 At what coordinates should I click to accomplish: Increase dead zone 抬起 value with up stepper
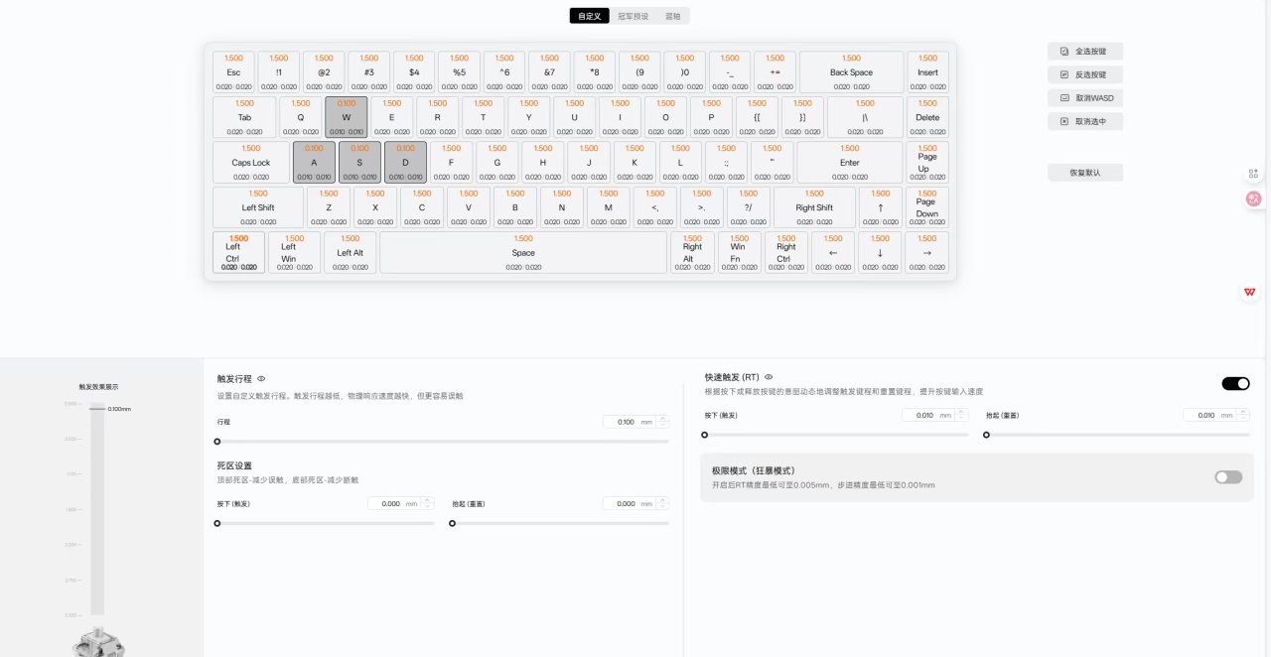pyautogui.click(x=663, y=500)
